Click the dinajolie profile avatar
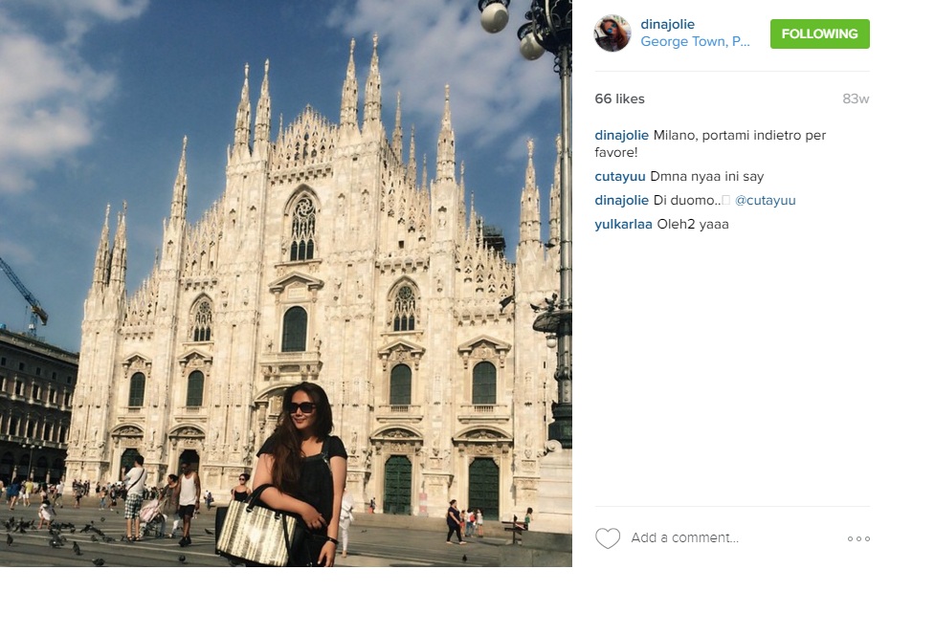The width and height of the screenshot is (935, 635). coord(612,33)
